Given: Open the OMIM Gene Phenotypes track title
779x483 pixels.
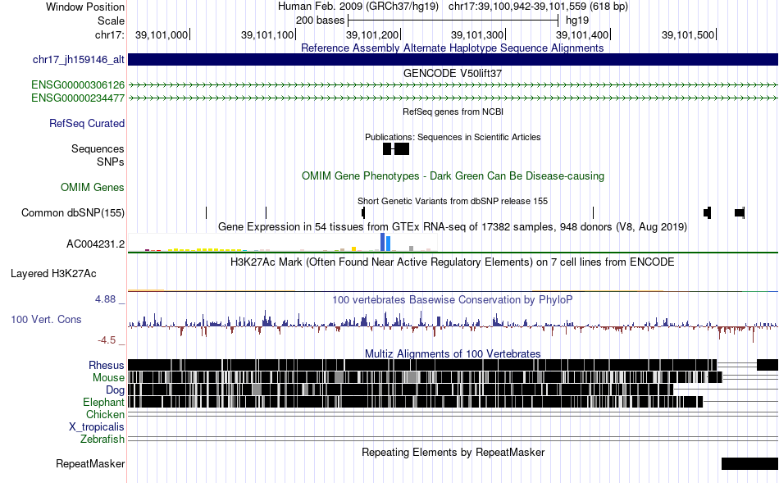Looking at the screenshot, I should coord(453,176).
